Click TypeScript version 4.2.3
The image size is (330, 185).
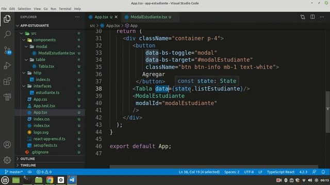click(x=303, y=172)
